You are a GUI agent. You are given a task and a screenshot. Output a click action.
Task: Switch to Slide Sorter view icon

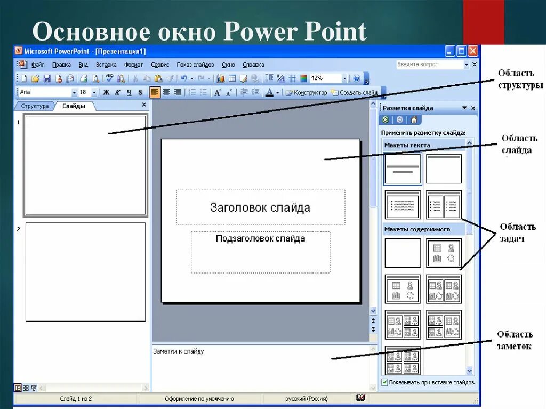pos(26,388)
